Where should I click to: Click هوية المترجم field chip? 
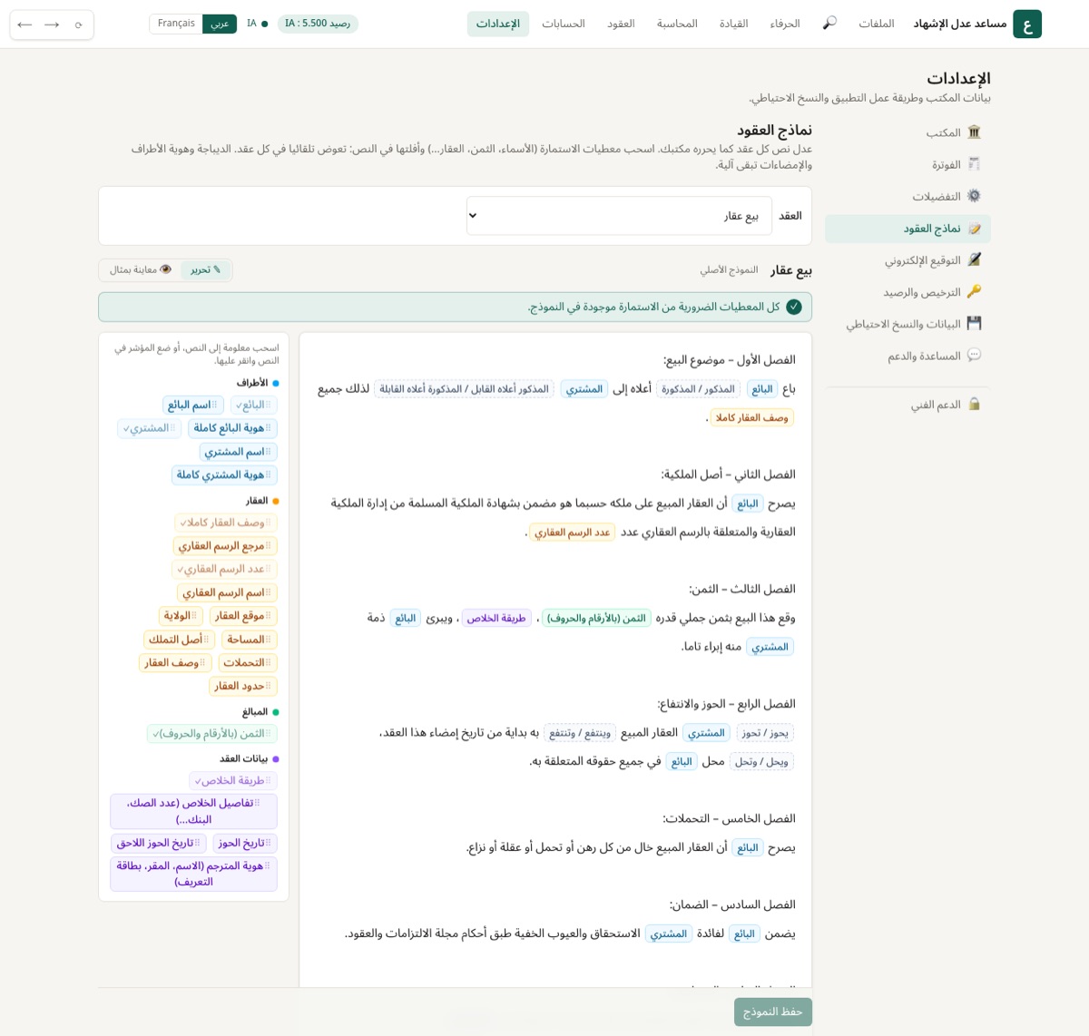pyautogui.click(x=194, y=874)
